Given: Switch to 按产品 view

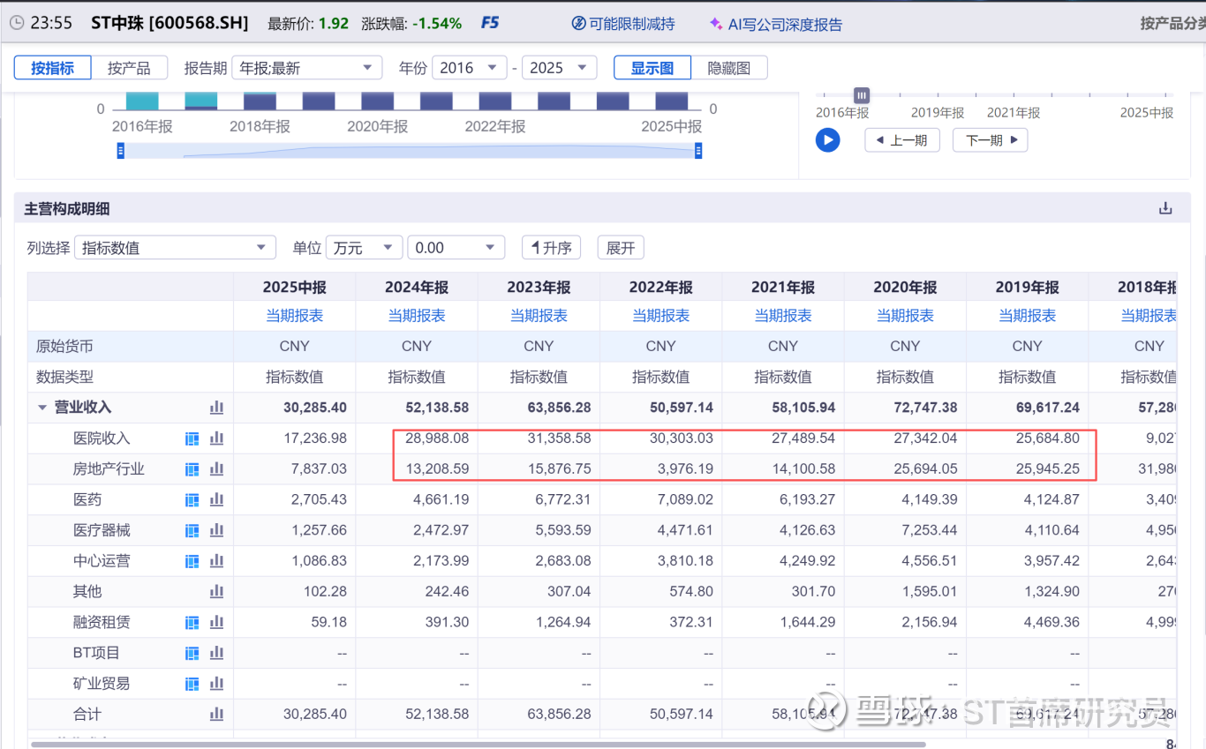Looking at the screenshot, I should (x=128, y=68).
